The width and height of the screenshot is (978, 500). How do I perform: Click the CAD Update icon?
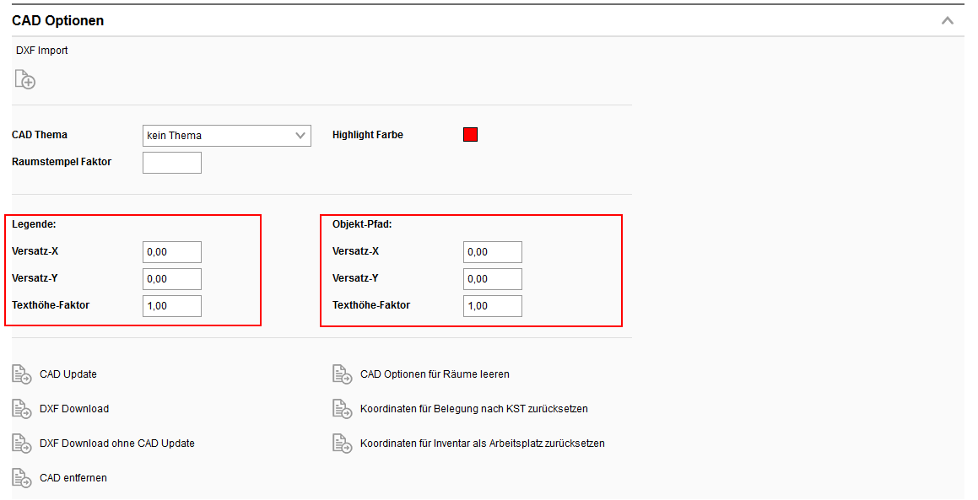tap(21, 374)
